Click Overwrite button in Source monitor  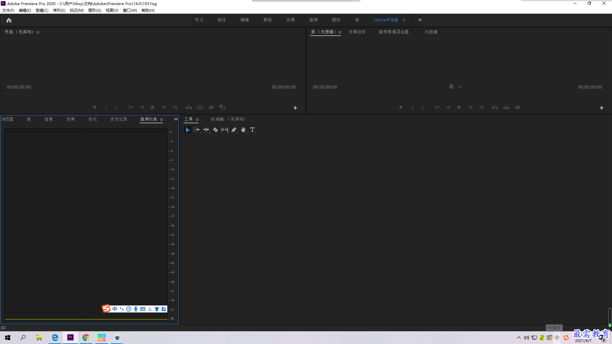[x=506, y=107]
